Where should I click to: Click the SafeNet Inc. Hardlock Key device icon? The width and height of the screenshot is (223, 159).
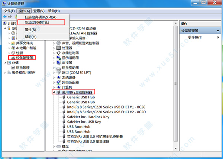[x=64, y=117]
